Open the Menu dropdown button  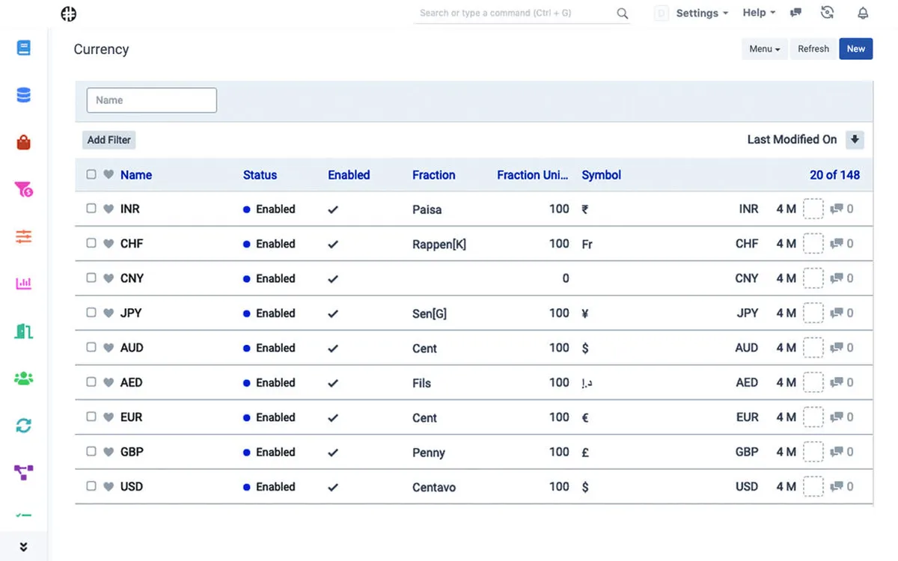[x=764, y=49]
